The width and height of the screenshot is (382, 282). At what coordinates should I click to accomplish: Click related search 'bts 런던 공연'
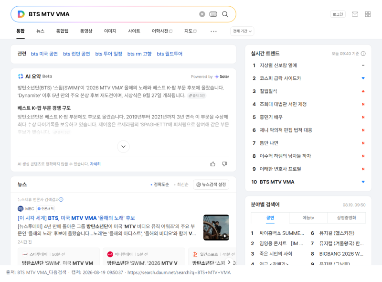click(76, 54)
